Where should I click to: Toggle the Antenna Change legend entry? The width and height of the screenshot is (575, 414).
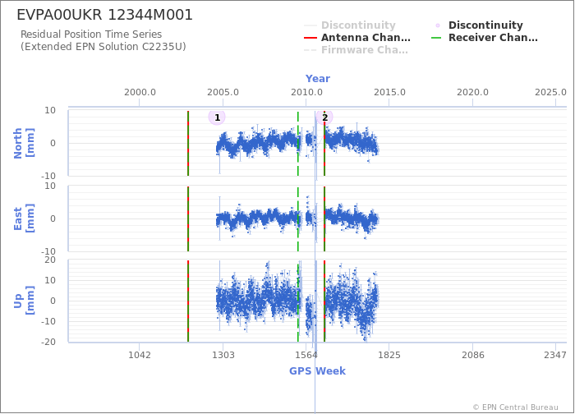click(x=357, y=38)
